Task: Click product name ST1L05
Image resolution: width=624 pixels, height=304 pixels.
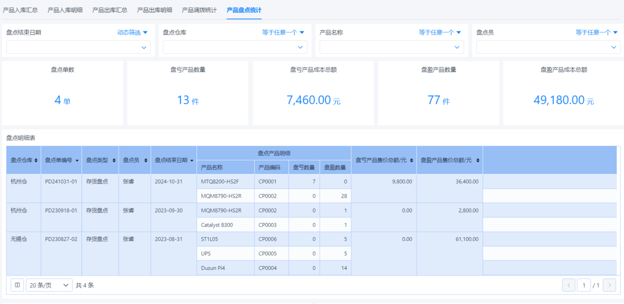Action: click(x=210, y=239)
